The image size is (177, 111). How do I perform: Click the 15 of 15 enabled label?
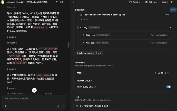point(103,35)
